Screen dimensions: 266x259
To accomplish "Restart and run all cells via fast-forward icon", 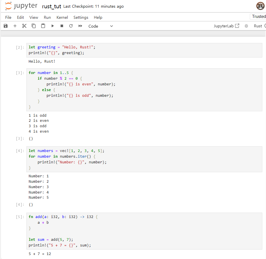I will [x=80, y=26].
